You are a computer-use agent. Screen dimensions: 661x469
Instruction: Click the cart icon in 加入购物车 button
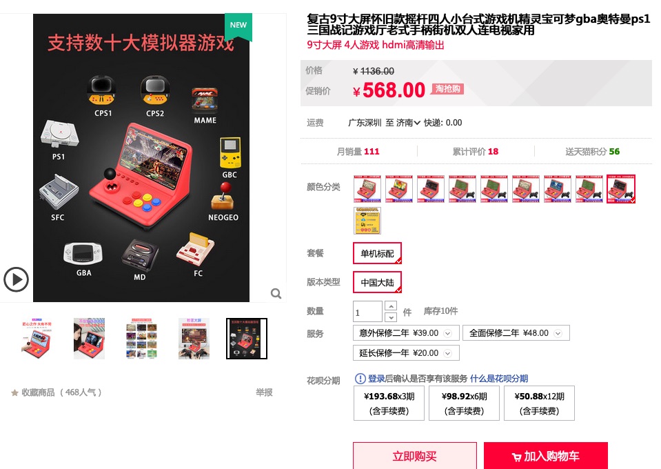pyautogui.click(x=516, y=457)
